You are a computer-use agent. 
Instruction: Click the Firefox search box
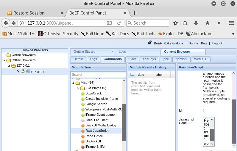(148, 23)
